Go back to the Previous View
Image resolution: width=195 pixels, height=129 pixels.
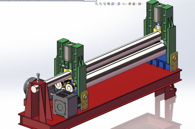pos(104,4)
